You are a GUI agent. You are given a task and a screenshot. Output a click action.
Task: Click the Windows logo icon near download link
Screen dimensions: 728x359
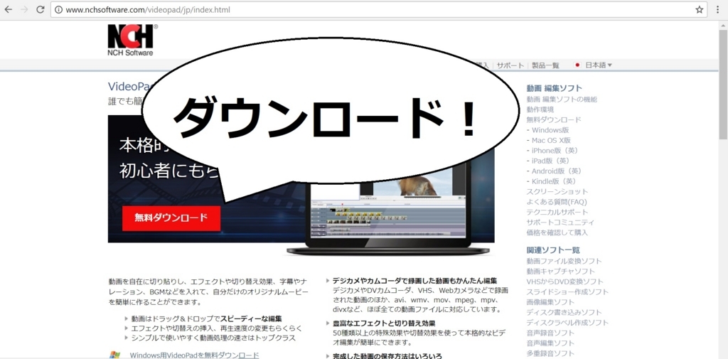coord(114,355)
